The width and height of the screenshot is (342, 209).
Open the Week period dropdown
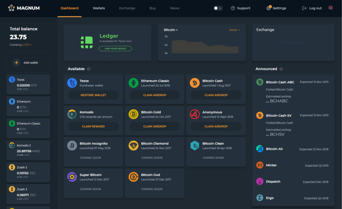[x=234, y=30]
